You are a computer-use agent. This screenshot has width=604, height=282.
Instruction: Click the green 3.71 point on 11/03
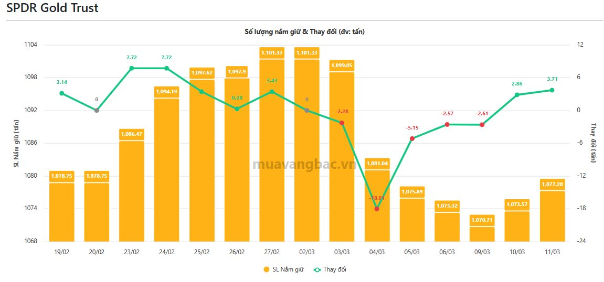pyautogui.click(x=552, y=90)
